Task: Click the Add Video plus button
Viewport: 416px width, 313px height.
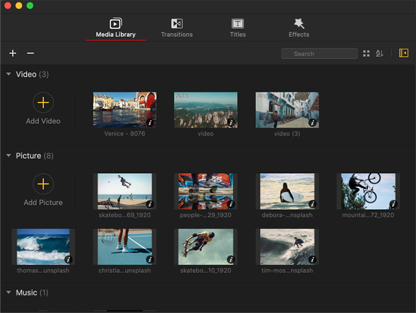Action: 43,103
